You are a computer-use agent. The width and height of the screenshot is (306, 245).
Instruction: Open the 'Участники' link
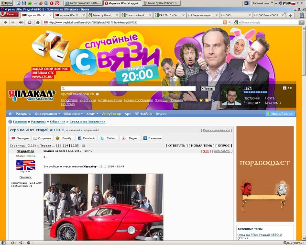(x=87, y=100)
